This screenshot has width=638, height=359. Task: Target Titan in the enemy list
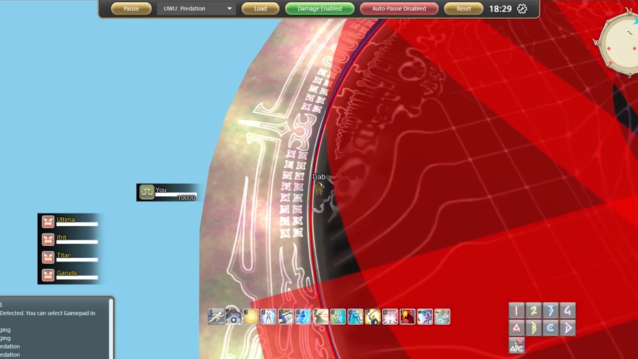(70, 257)
